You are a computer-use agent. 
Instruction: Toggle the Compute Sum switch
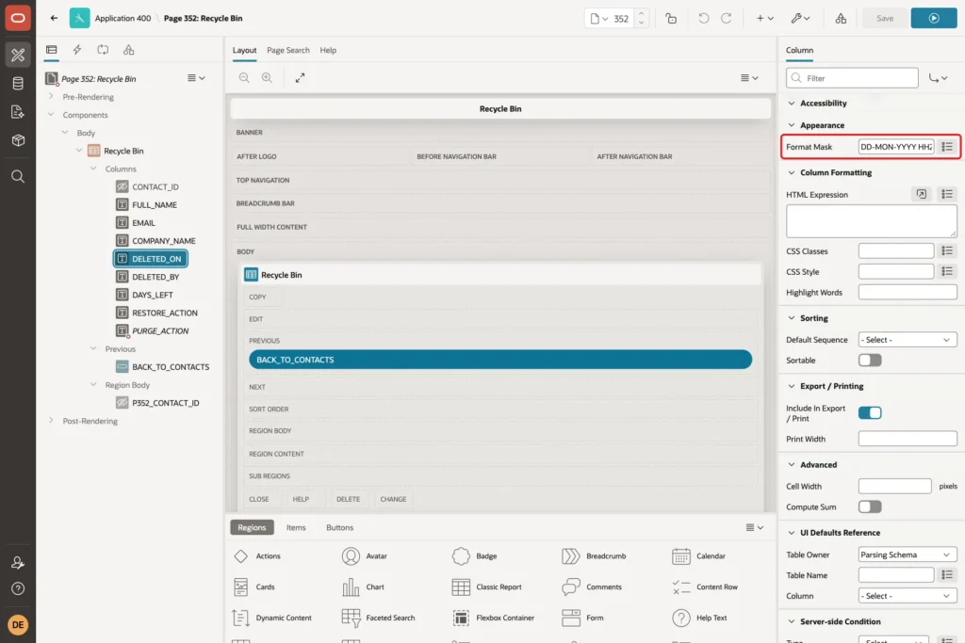870,506
